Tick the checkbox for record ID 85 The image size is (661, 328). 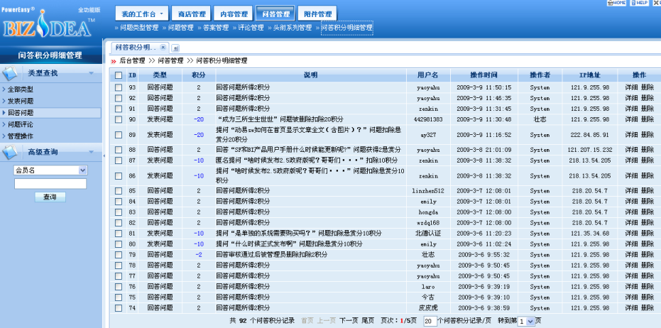(x=119, y=191)
